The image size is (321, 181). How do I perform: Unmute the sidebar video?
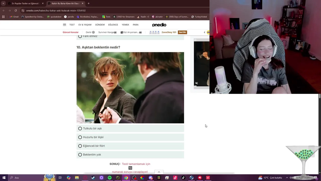click(197, 83)
